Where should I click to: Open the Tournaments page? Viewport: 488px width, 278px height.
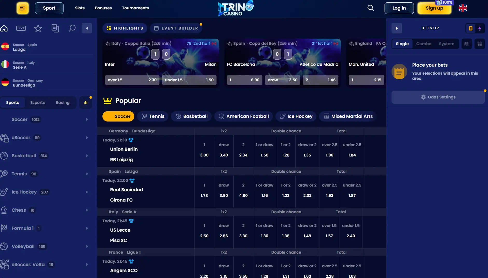135,8
